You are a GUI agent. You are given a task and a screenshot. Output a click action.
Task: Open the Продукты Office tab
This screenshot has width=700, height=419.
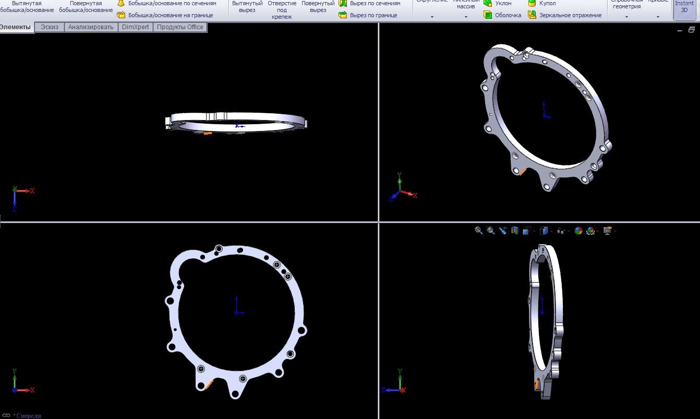click(x=180, y=27)
